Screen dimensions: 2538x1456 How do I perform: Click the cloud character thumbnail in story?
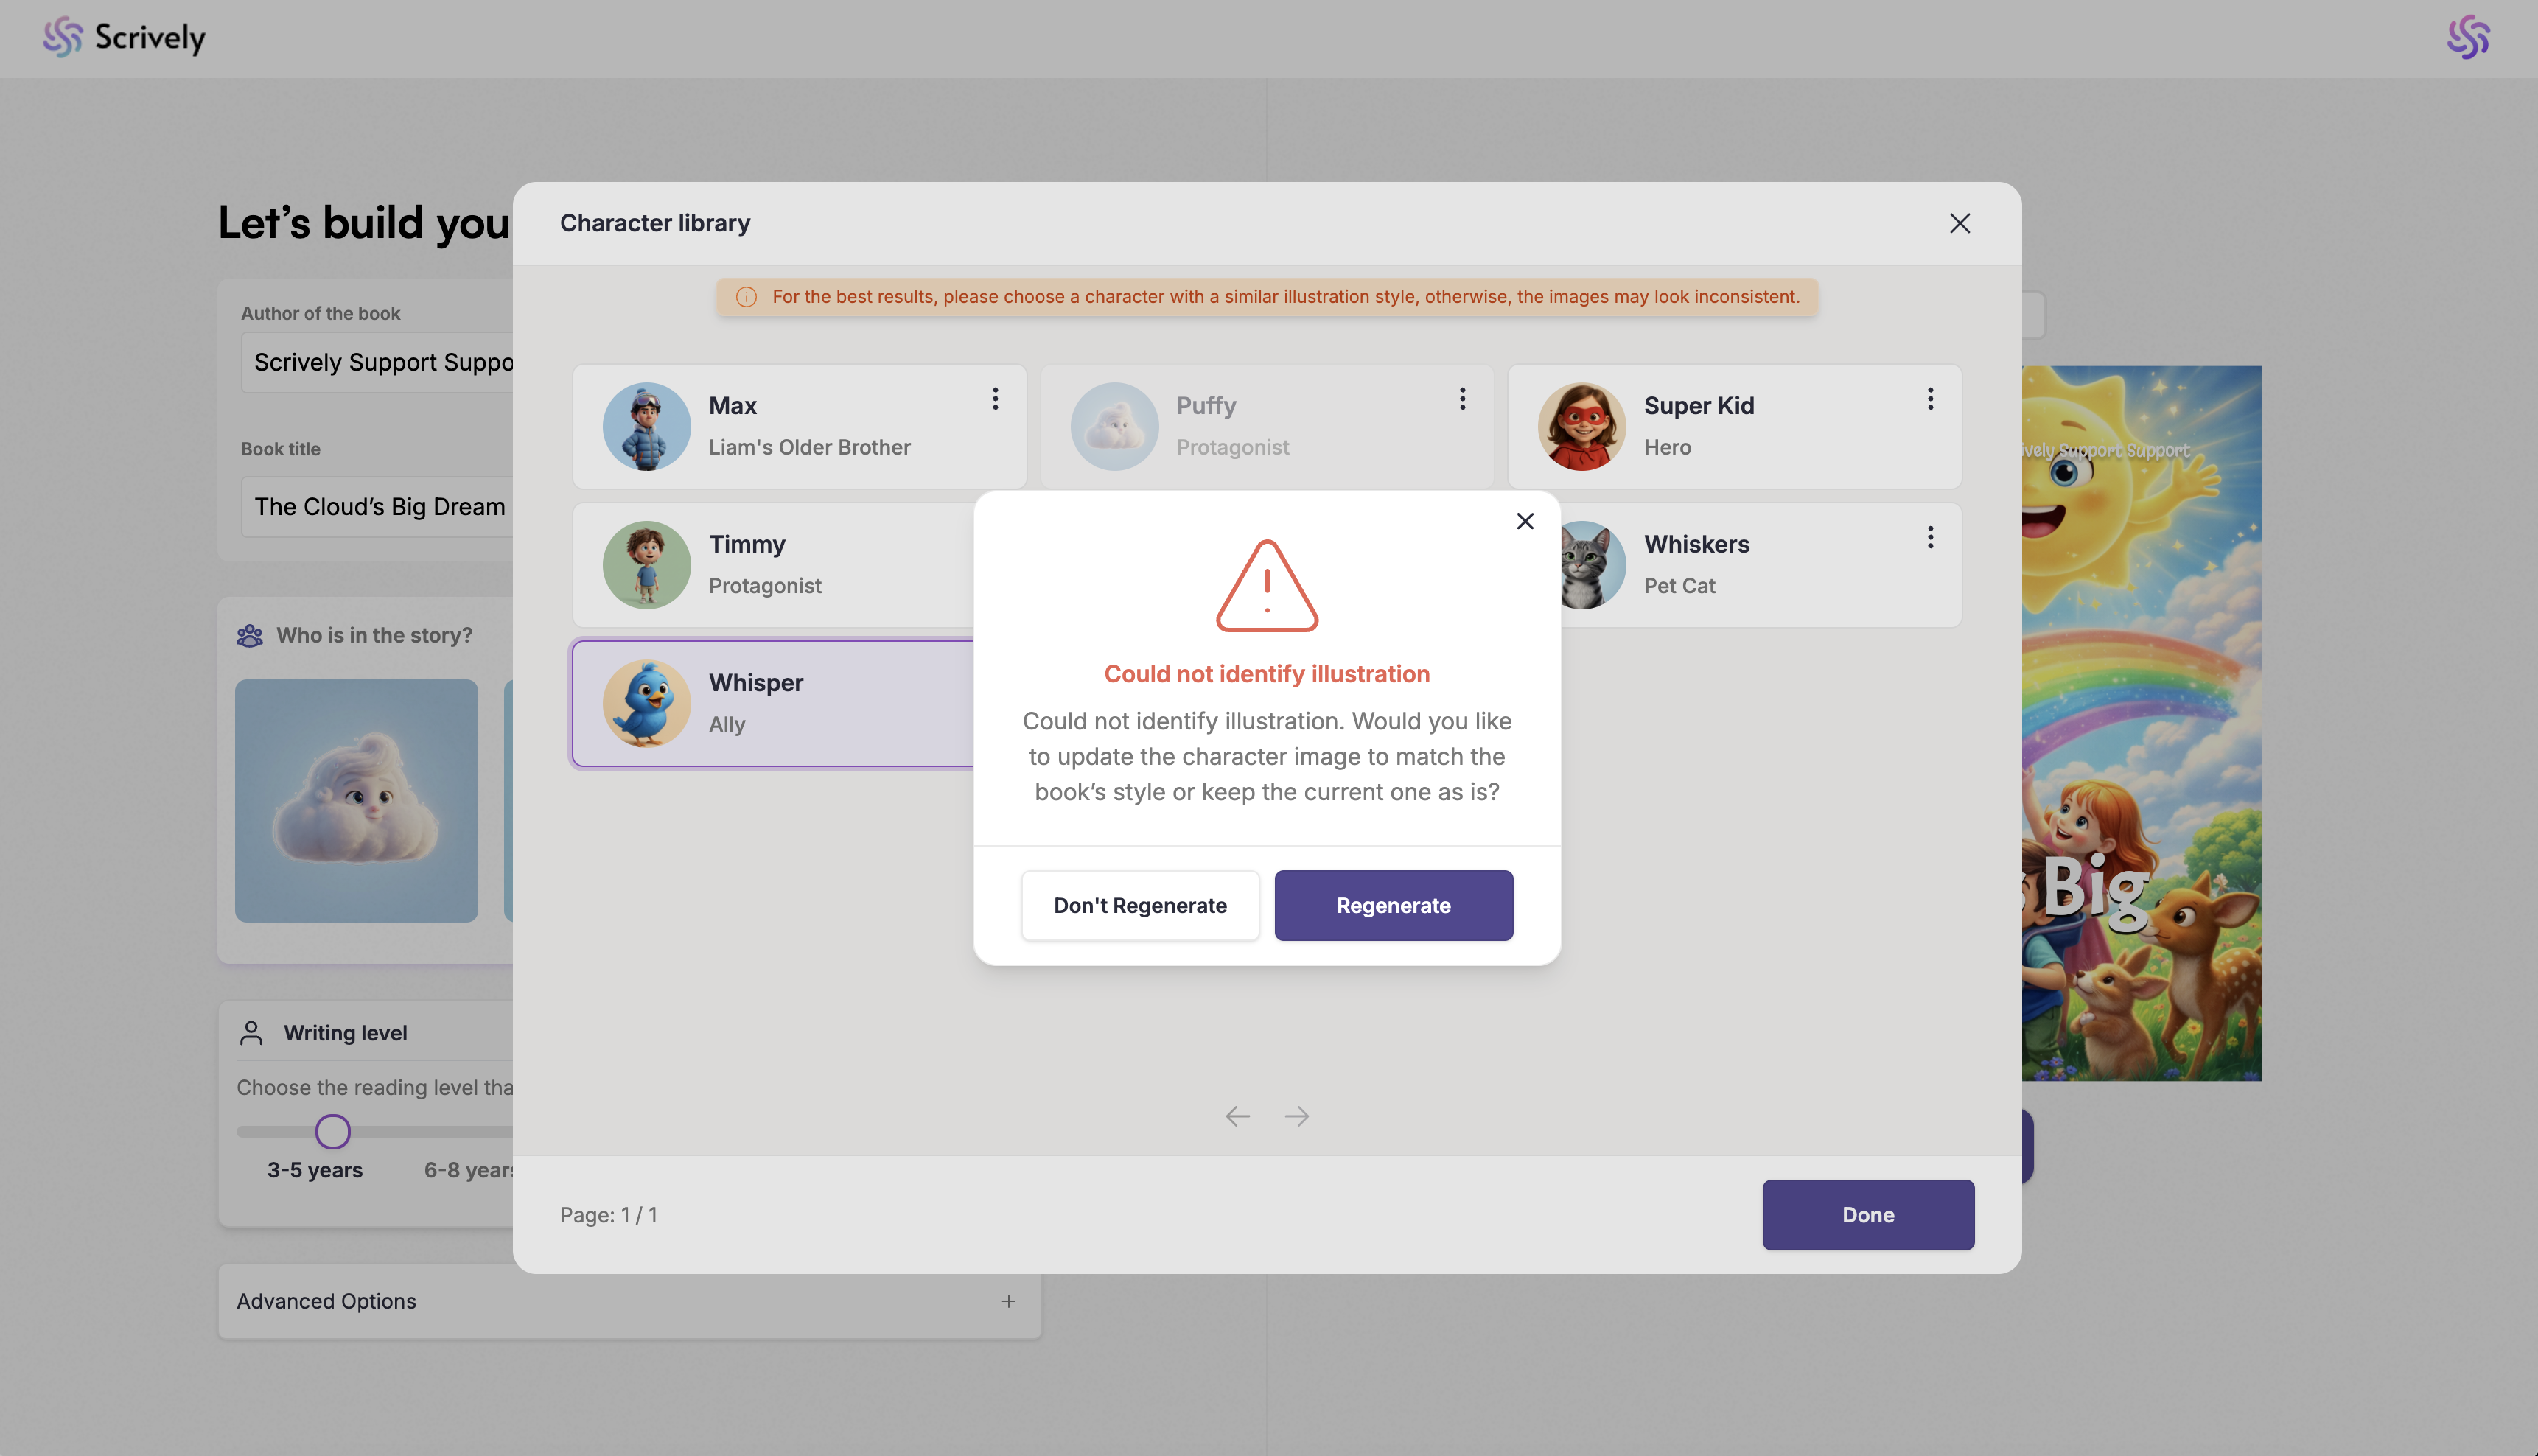[x=356, y=801]
